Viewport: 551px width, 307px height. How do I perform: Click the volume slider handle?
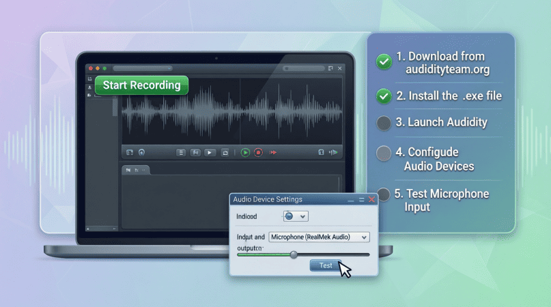294,254
